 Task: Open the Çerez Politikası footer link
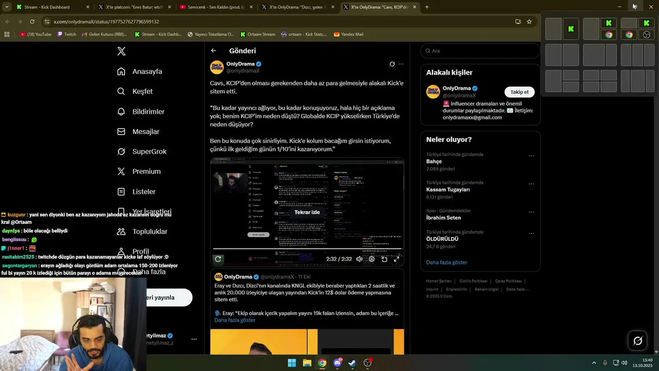click(509, 281)
